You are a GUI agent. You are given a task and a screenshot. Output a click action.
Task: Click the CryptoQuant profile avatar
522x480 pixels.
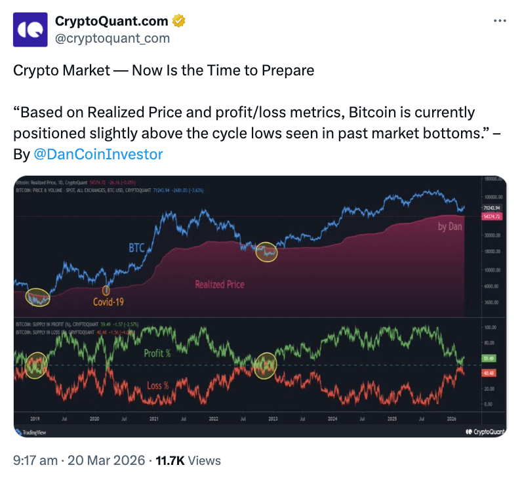click(x=30, y=30)
